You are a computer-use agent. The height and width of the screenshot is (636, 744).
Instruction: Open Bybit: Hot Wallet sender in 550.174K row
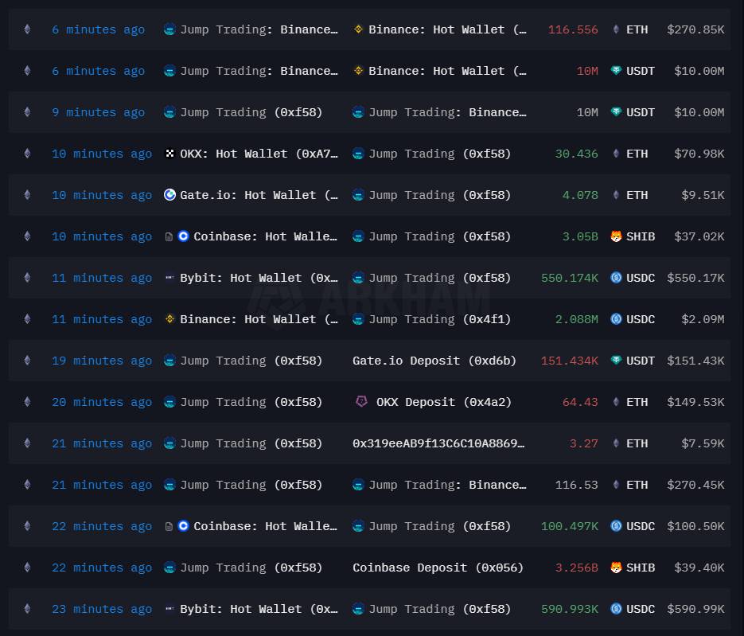(x=259, y=278)
